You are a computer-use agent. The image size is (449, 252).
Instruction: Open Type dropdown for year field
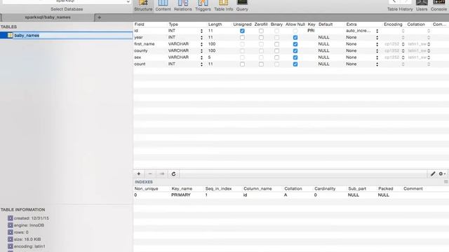coord(201,37)
